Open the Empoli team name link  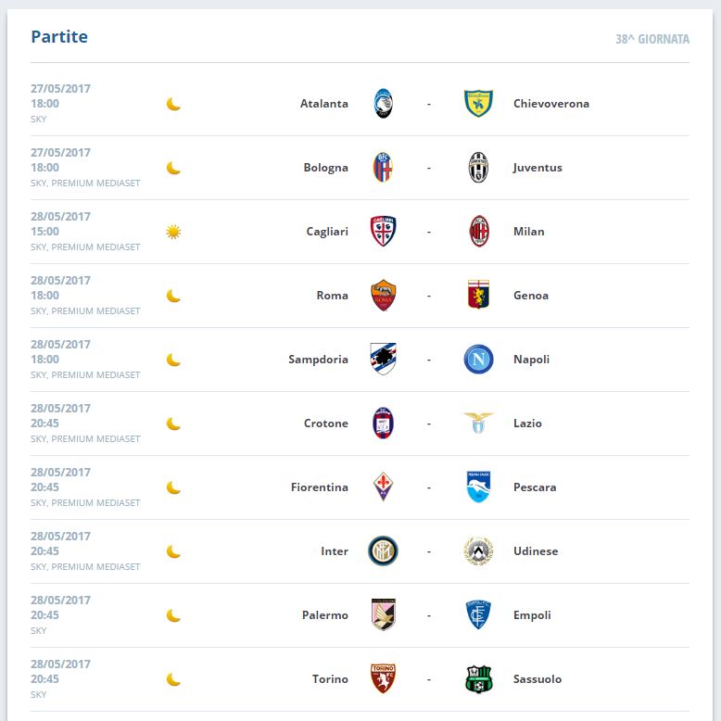[532, 615]
